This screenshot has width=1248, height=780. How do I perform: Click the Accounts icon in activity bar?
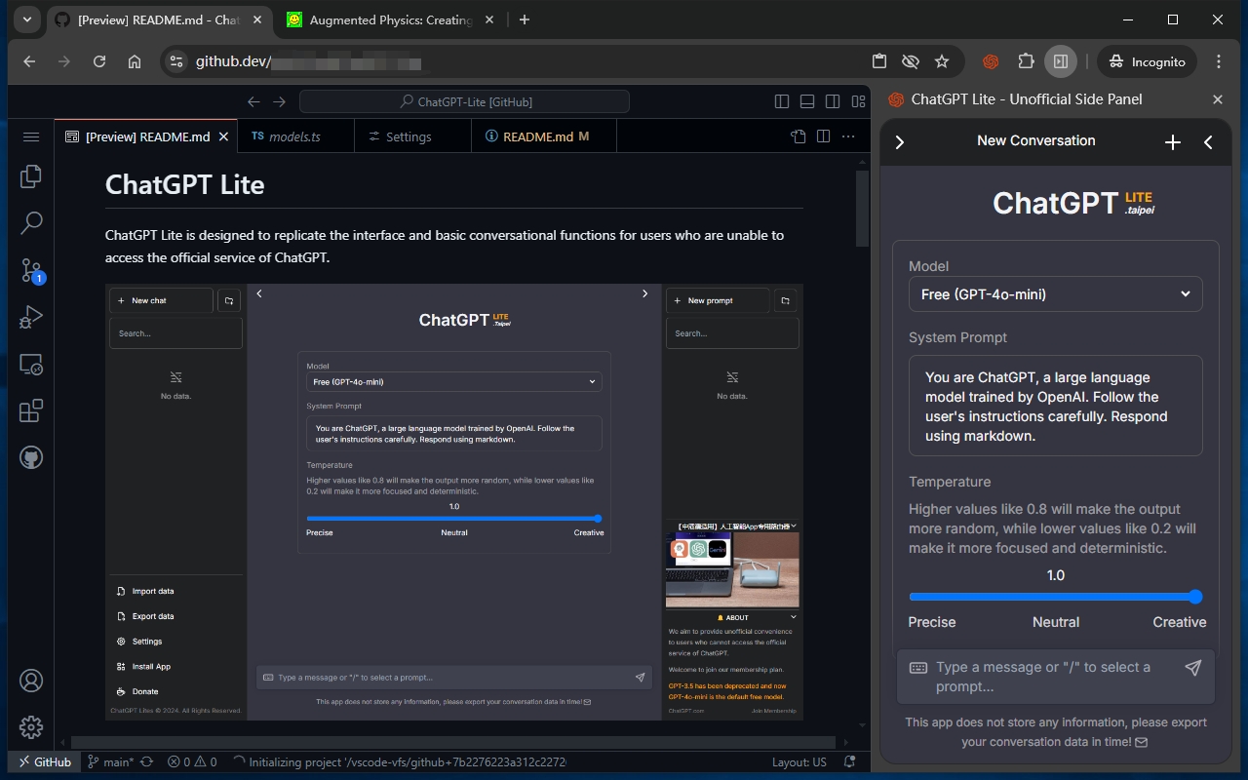31,681
